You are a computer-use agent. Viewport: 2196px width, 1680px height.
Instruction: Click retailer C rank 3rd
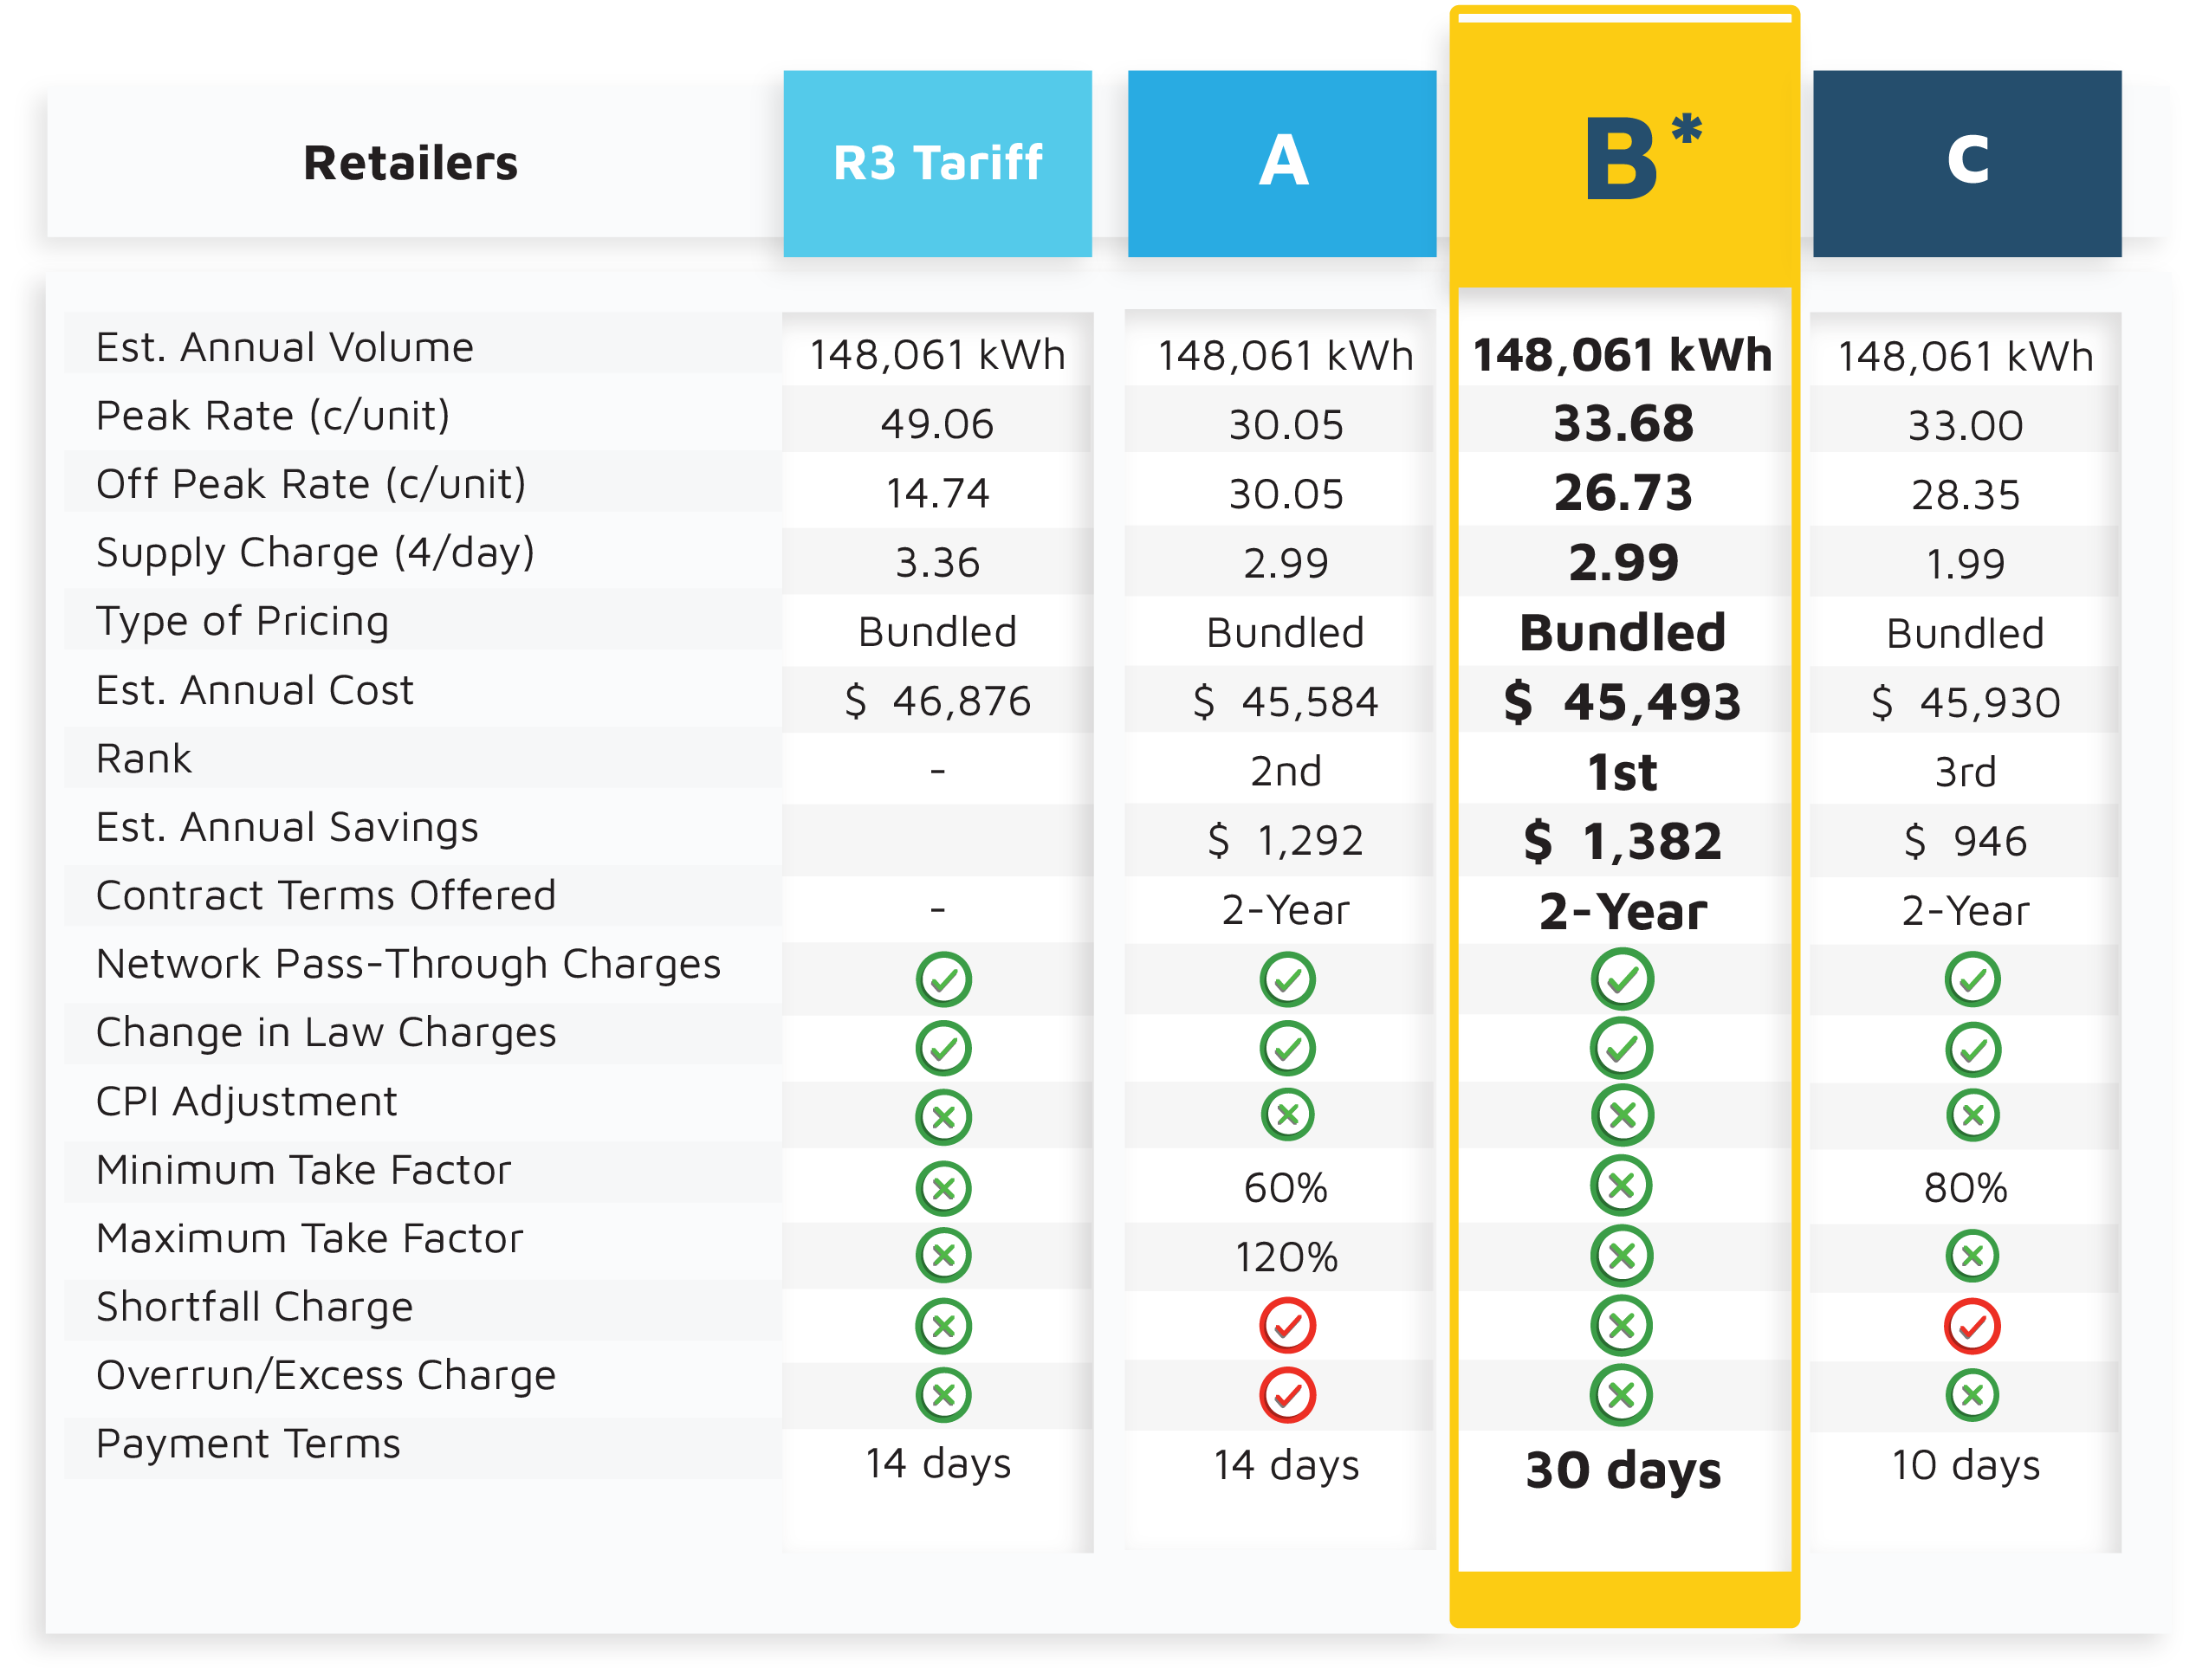point(1966,773)
